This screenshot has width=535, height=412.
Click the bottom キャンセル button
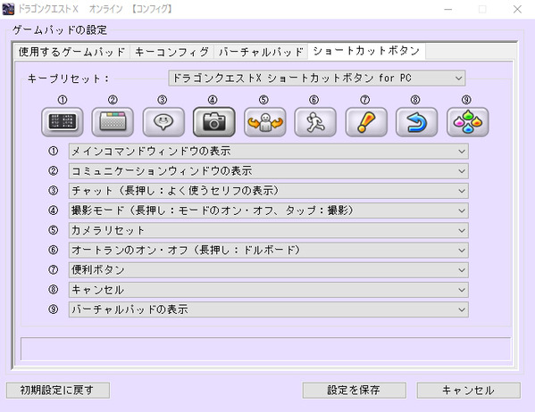tap(469, 391)
